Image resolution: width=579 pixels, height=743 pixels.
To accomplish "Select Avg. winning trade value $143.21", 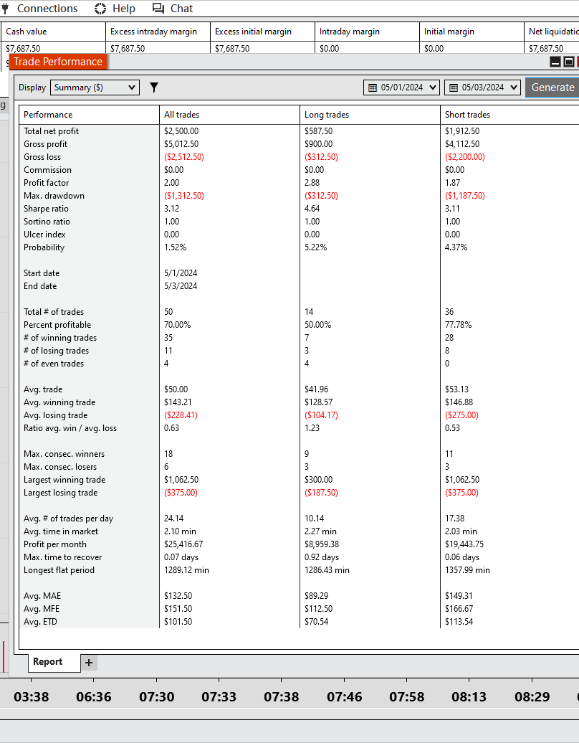I will (x=178, y=402).
